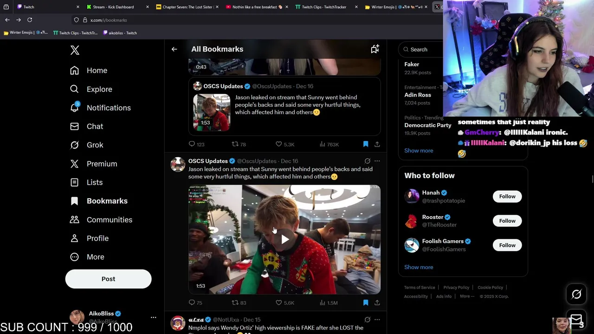View analytics showing 763K views
Image resolution: width=594 pixels, height=334 pixels.
tap(329, 144)
